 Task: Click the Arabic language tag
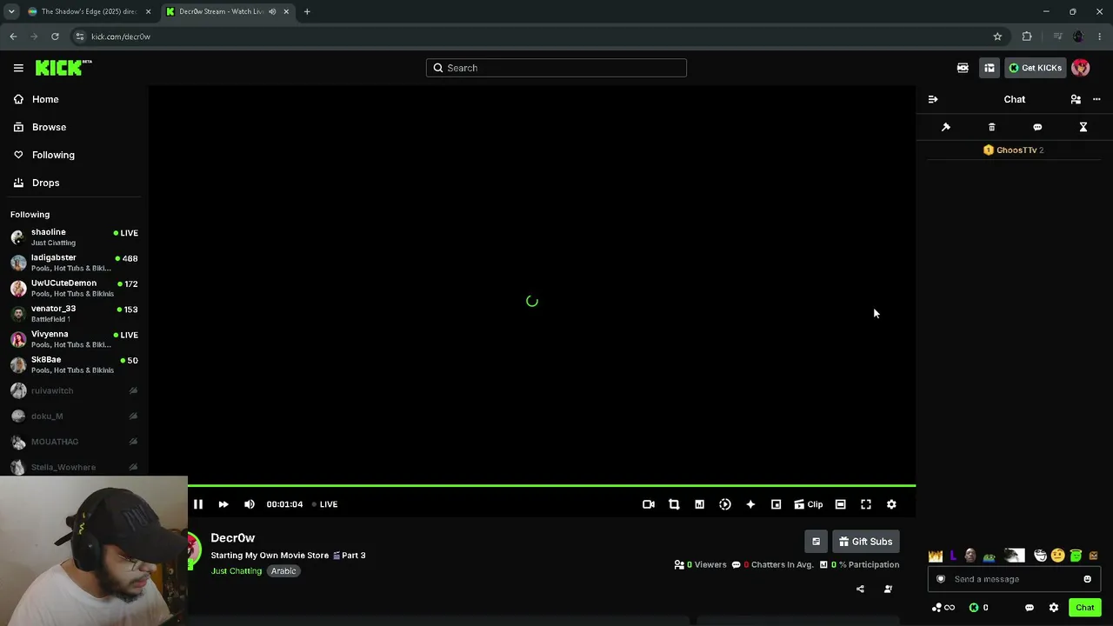[x=283, y=571]
